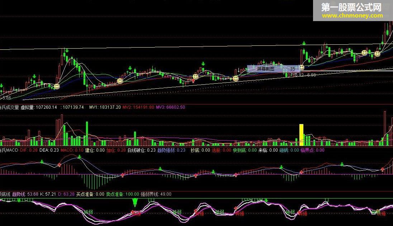Image resolution: width=393 pixels, height=226 pixels.
Task: Select the 选股: 0.00 readout
Action: tap(221, 150)
